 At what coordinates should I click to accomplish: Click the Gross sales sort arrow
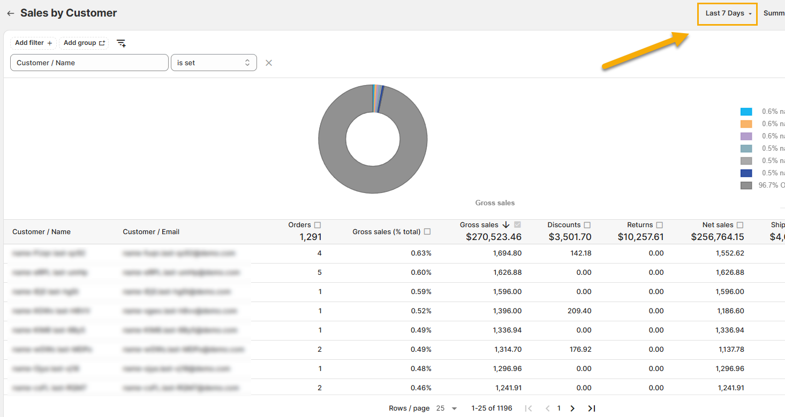point(506,225)
